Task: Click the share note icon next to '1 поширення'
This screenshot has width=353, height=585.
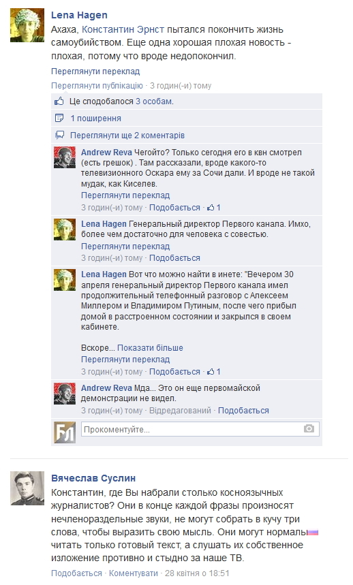Action: coord(59,118)
